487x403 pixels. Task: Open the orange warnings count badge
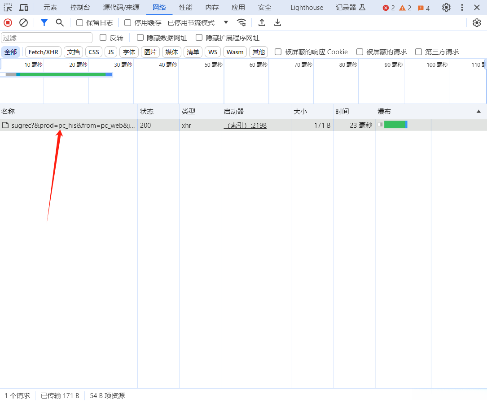point(405,8)
